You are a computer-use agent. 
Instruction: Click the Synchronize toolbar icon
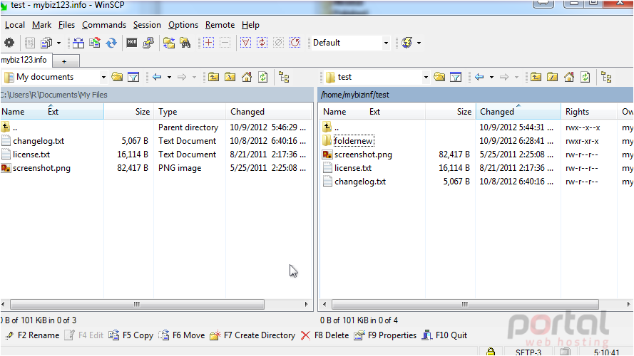pos(95,43)
